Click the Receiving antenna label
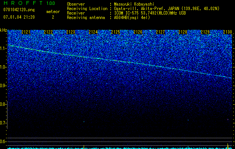Viewport: 235px width, 149px height. point(86,18)
